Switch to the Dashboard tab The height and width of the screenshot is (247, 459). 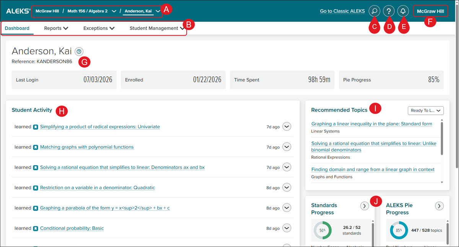click(17, 28)
